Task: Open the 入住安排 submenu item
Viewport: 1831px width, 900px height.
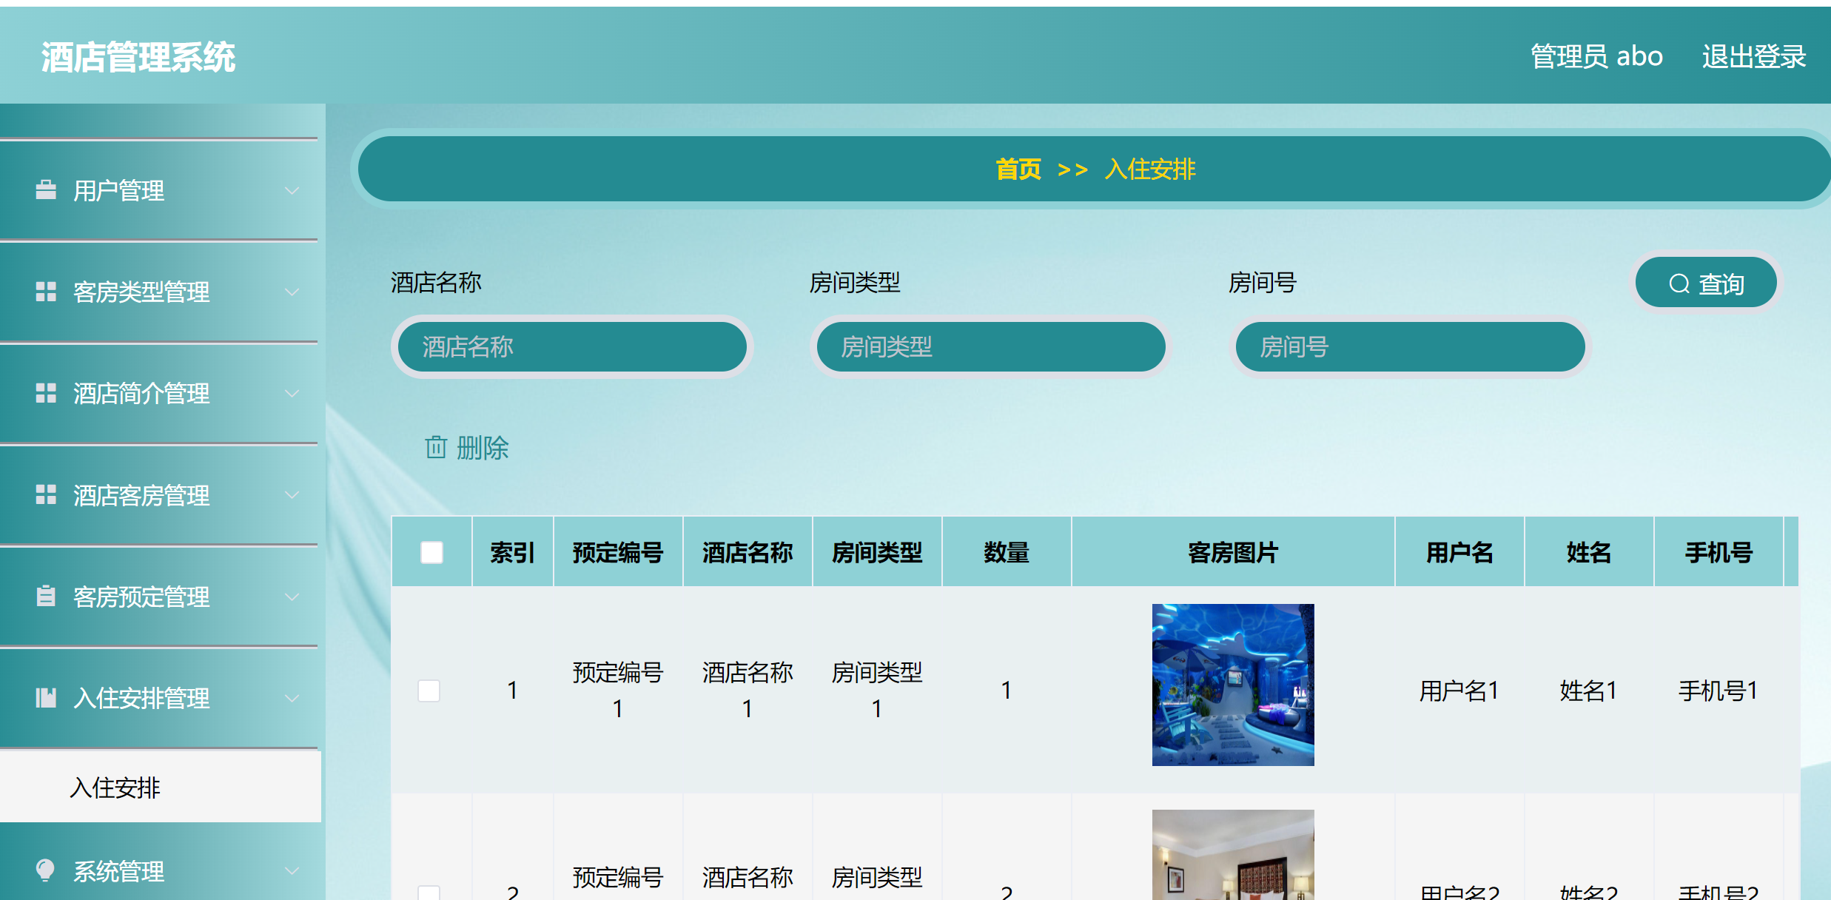Action: click(115, 787)
